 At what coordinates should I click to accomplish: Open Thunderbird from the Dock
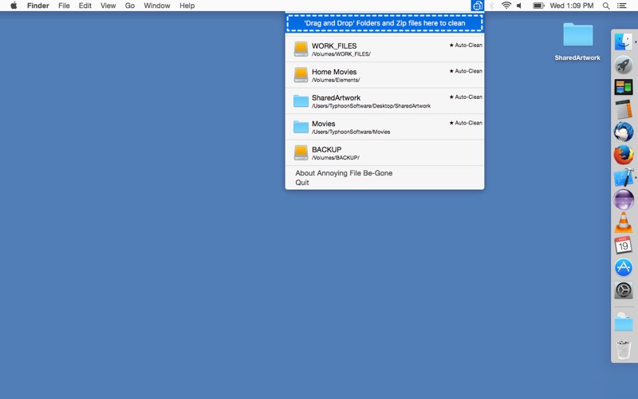pyautogui.click(x=623, y=132)
